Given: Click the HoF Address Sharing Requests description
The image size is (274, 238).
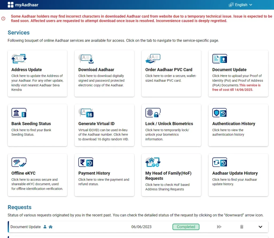Looking at the screenshot, I should 168,187.
